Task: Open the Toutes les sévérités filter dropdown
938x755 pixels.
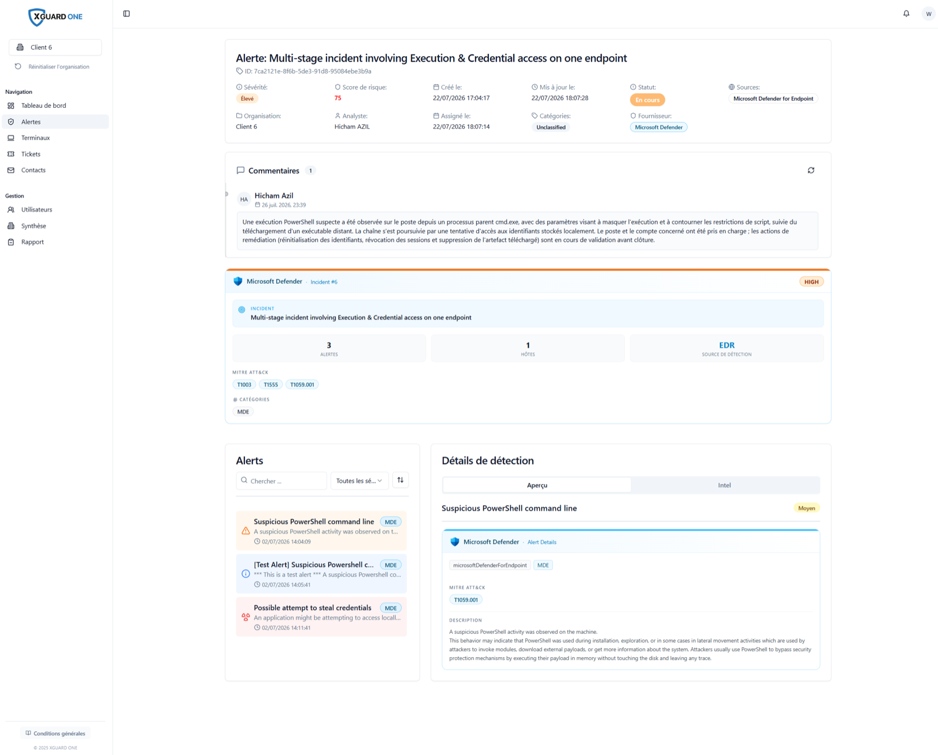Action: (x=359, y=481)
